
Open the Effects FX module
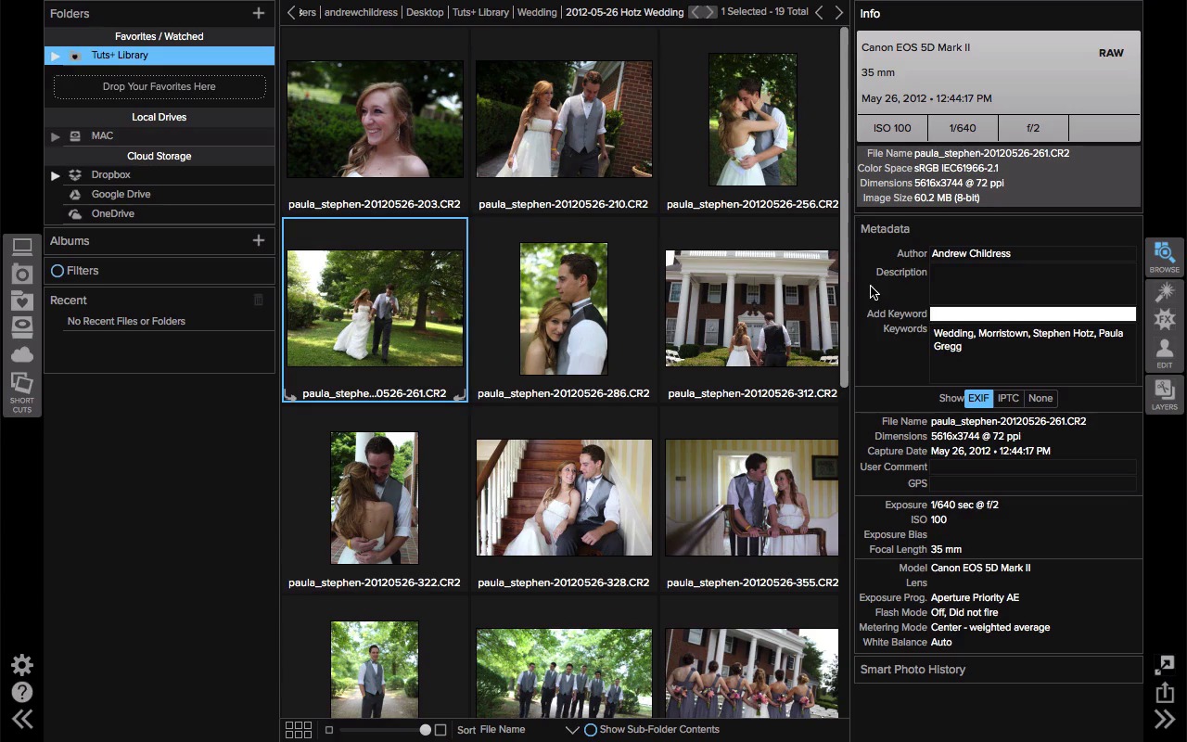[x=1165, y=320]
